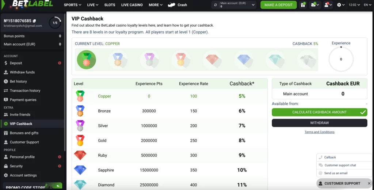This screenshot has width=374, height=190.
Task: Click the Ruby gem icon in the table
Action: tap(80, 155)
